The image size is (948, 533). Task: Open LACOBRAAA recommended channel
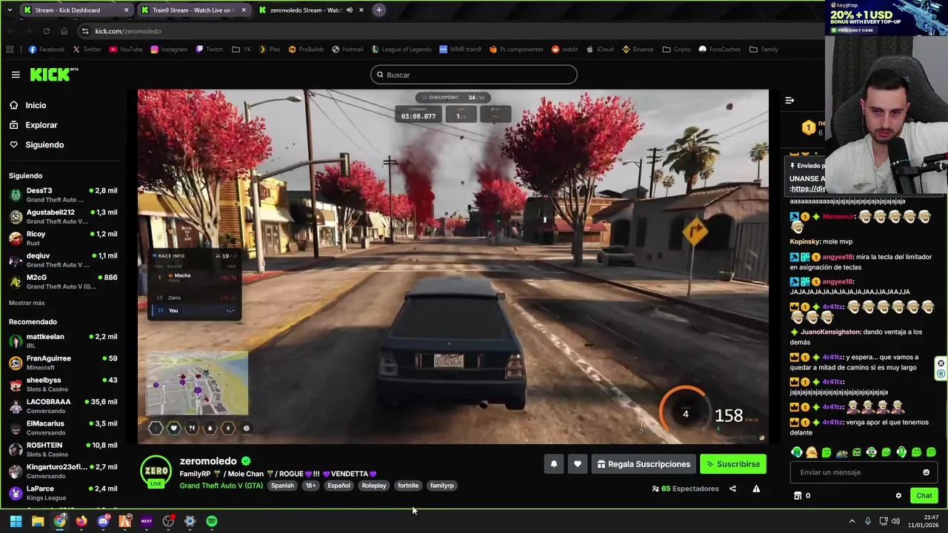(x=63, y=406)
